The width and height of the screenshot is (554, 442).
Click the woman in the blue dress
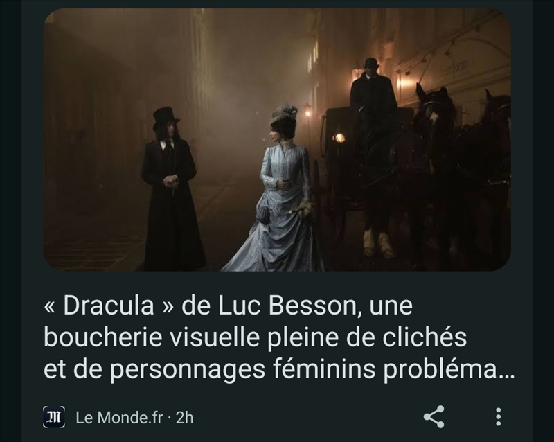[278, 191]
